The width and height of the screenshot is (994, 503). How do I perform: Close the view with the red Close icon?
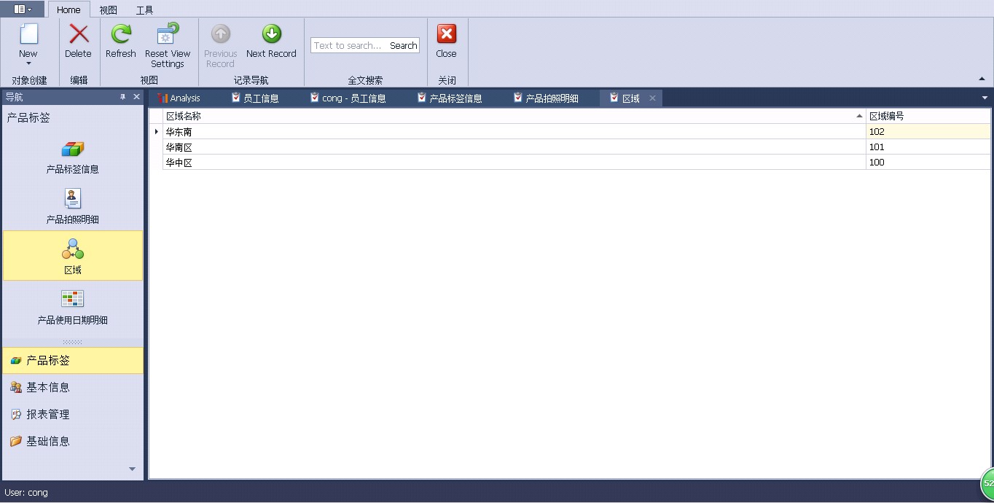pyautogui.click(x=446, y=34)
